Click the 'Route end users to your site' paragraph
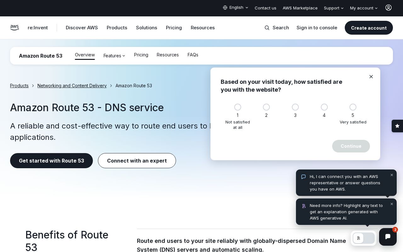 [241, 245]
